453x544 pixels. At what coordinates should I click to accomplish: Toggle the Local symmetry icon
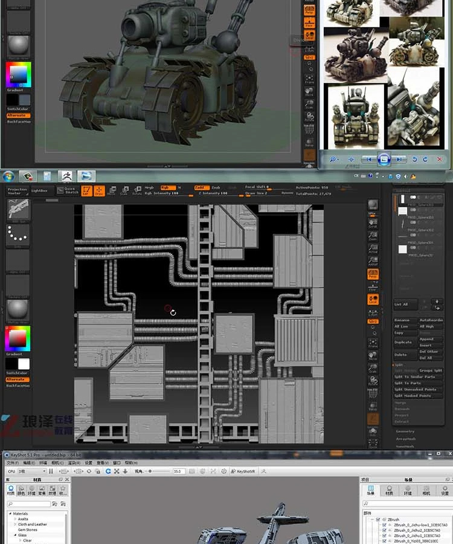[373, 299]
